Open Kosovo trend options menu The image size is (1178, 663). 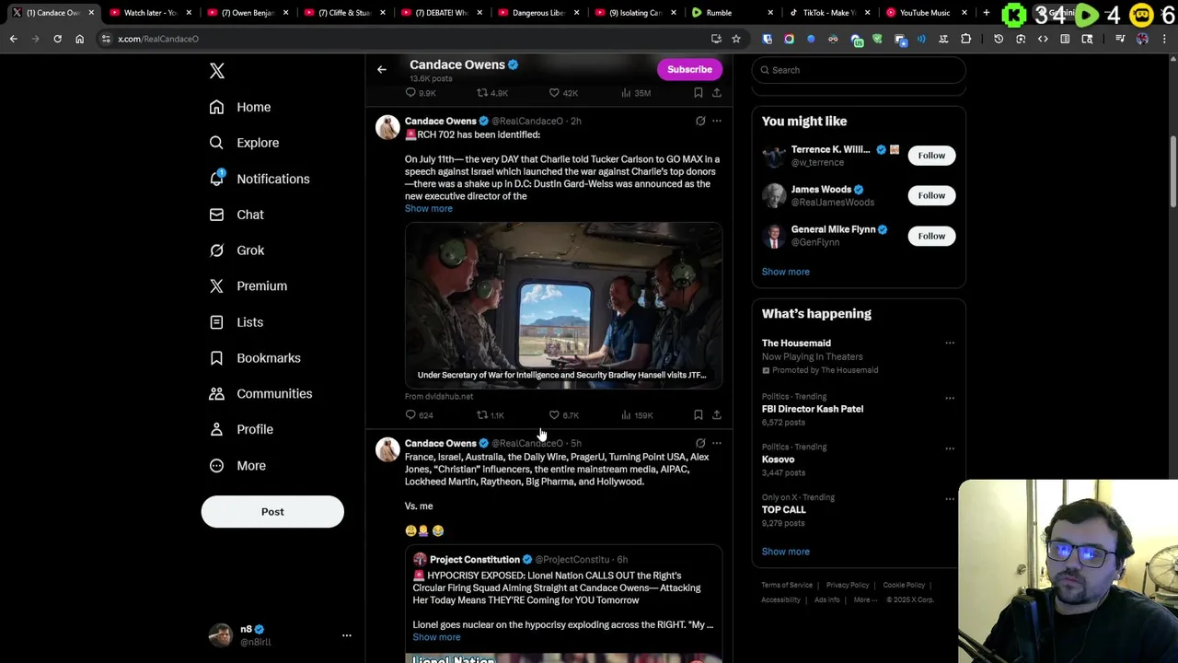[950, 448]
